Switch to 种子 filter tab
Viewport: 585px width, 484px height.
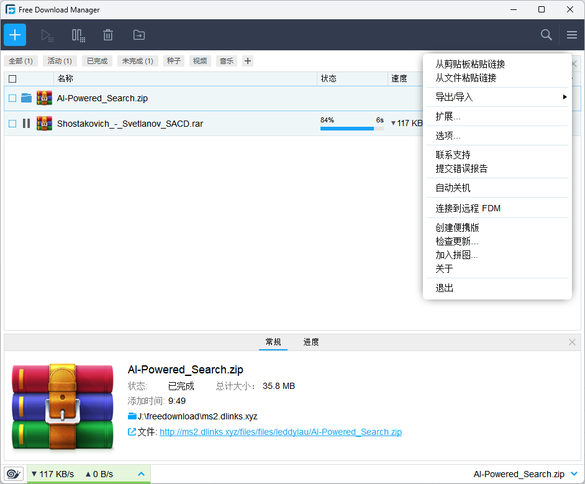tap(174, 61)
